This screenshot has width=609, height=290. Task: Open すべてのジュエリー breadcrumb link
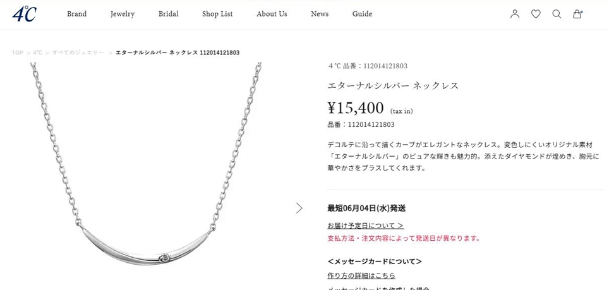coord(78,52)
